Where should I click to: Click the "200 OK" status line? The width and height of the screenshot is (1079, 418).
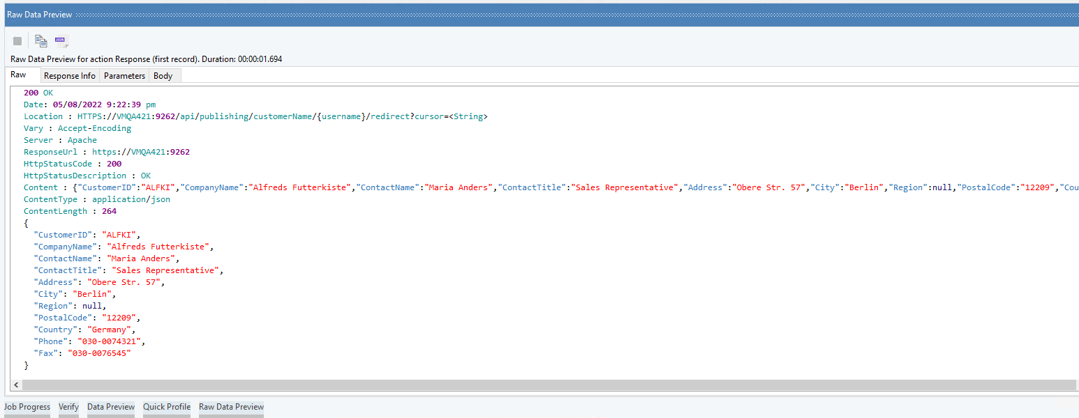38,93
